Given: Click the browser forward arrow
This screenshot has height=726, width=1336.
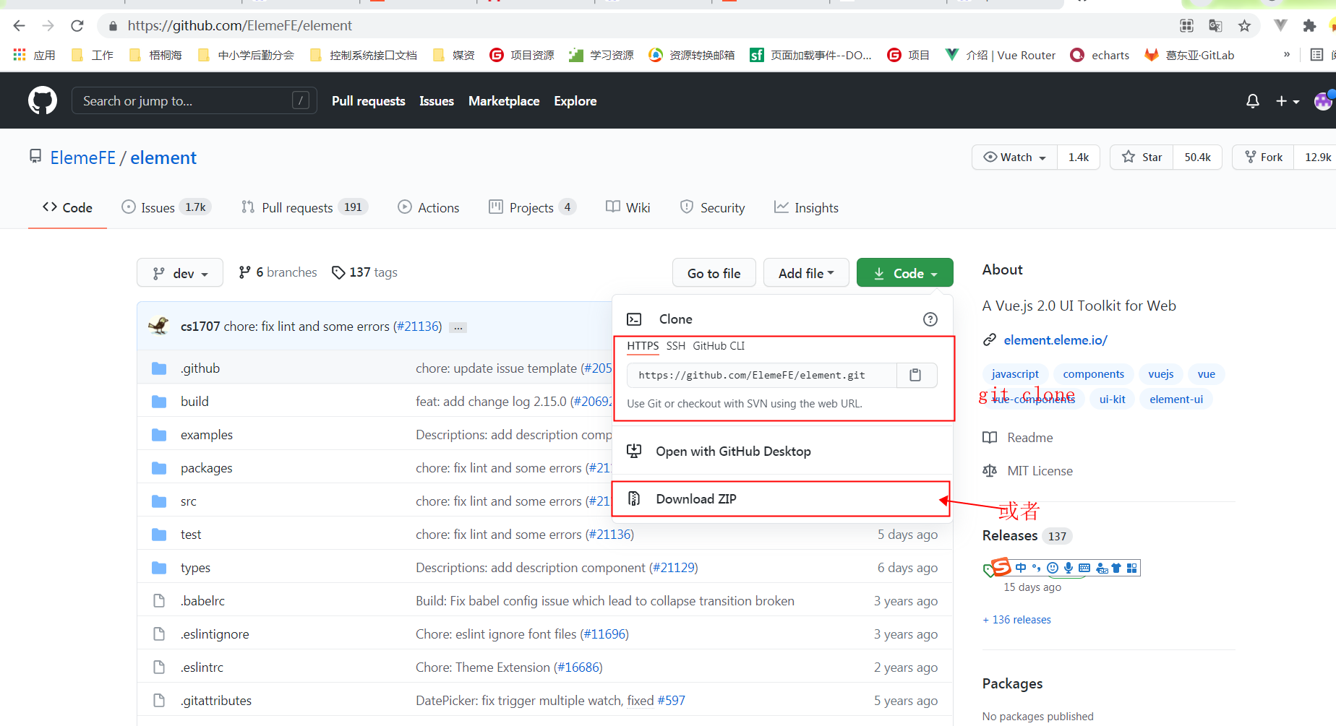Looking at the screenshot, I should (48, 26).
